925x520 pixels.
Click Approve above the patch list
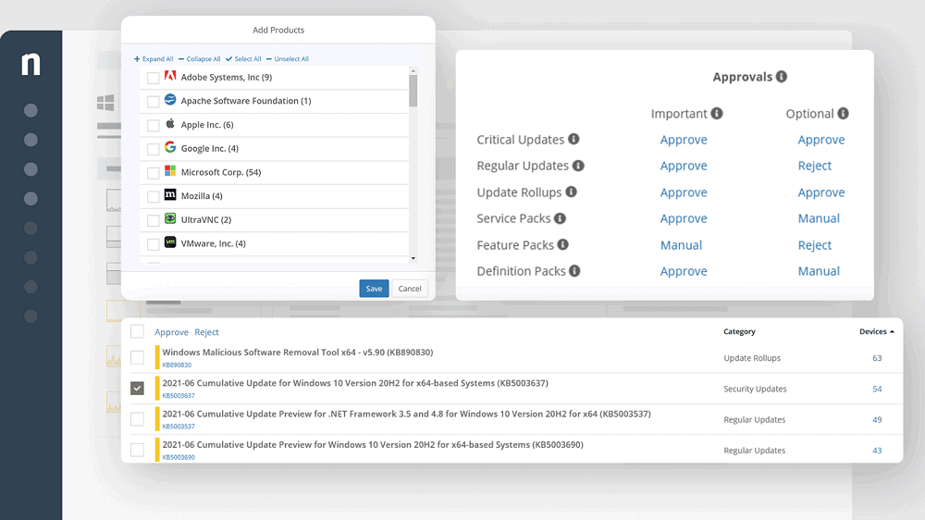171,332
